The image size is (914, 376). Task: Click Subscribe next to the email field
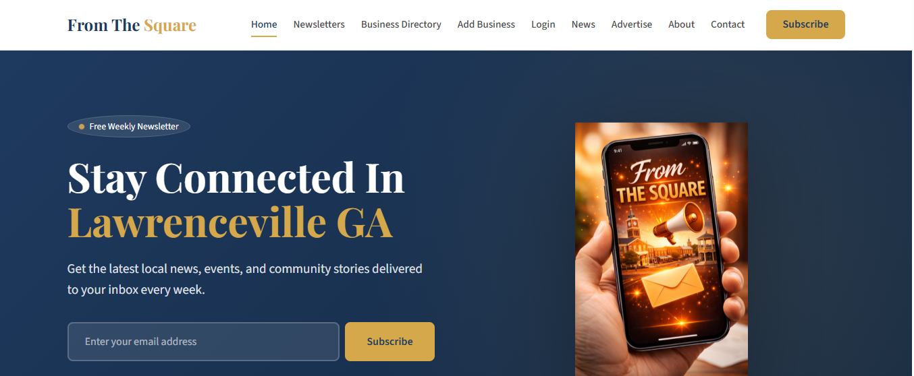tap(389, 342)
